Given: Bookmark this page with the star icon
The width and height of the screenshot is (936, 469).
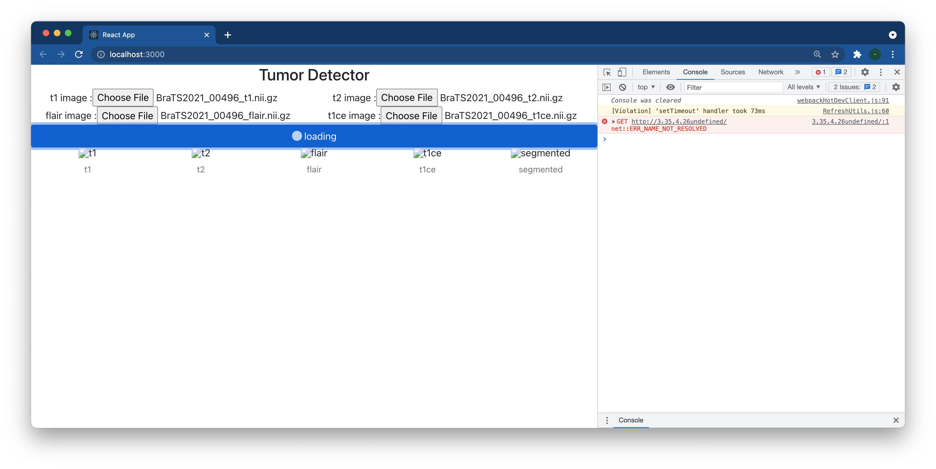Looking at the screenshot, I should coord(835,55).
